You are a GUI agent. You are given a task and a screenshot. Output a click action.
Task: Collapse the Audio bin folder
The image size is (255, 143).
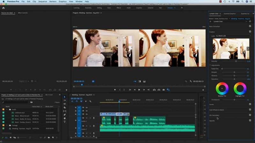pyautogui.click(x=7, y=109)
